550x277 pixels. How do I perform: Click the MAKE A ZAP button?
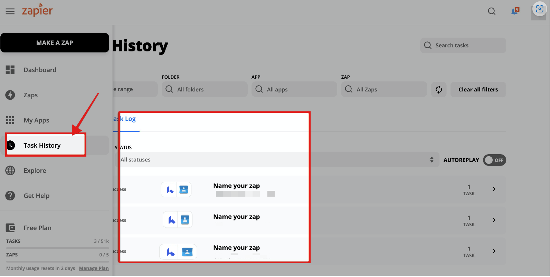55,43
